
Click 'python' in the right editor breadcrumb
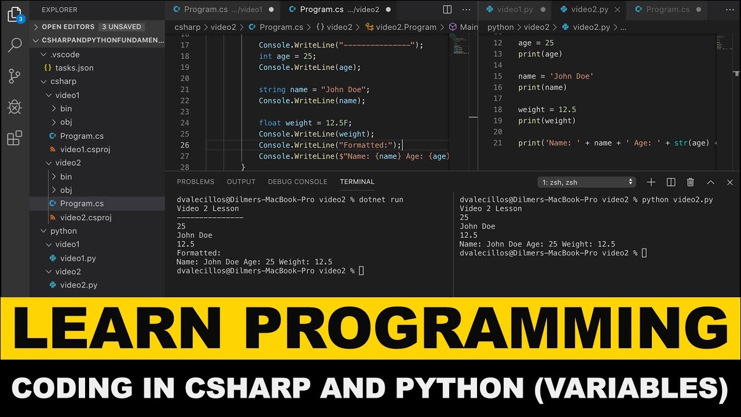click(x=501, y=27)
